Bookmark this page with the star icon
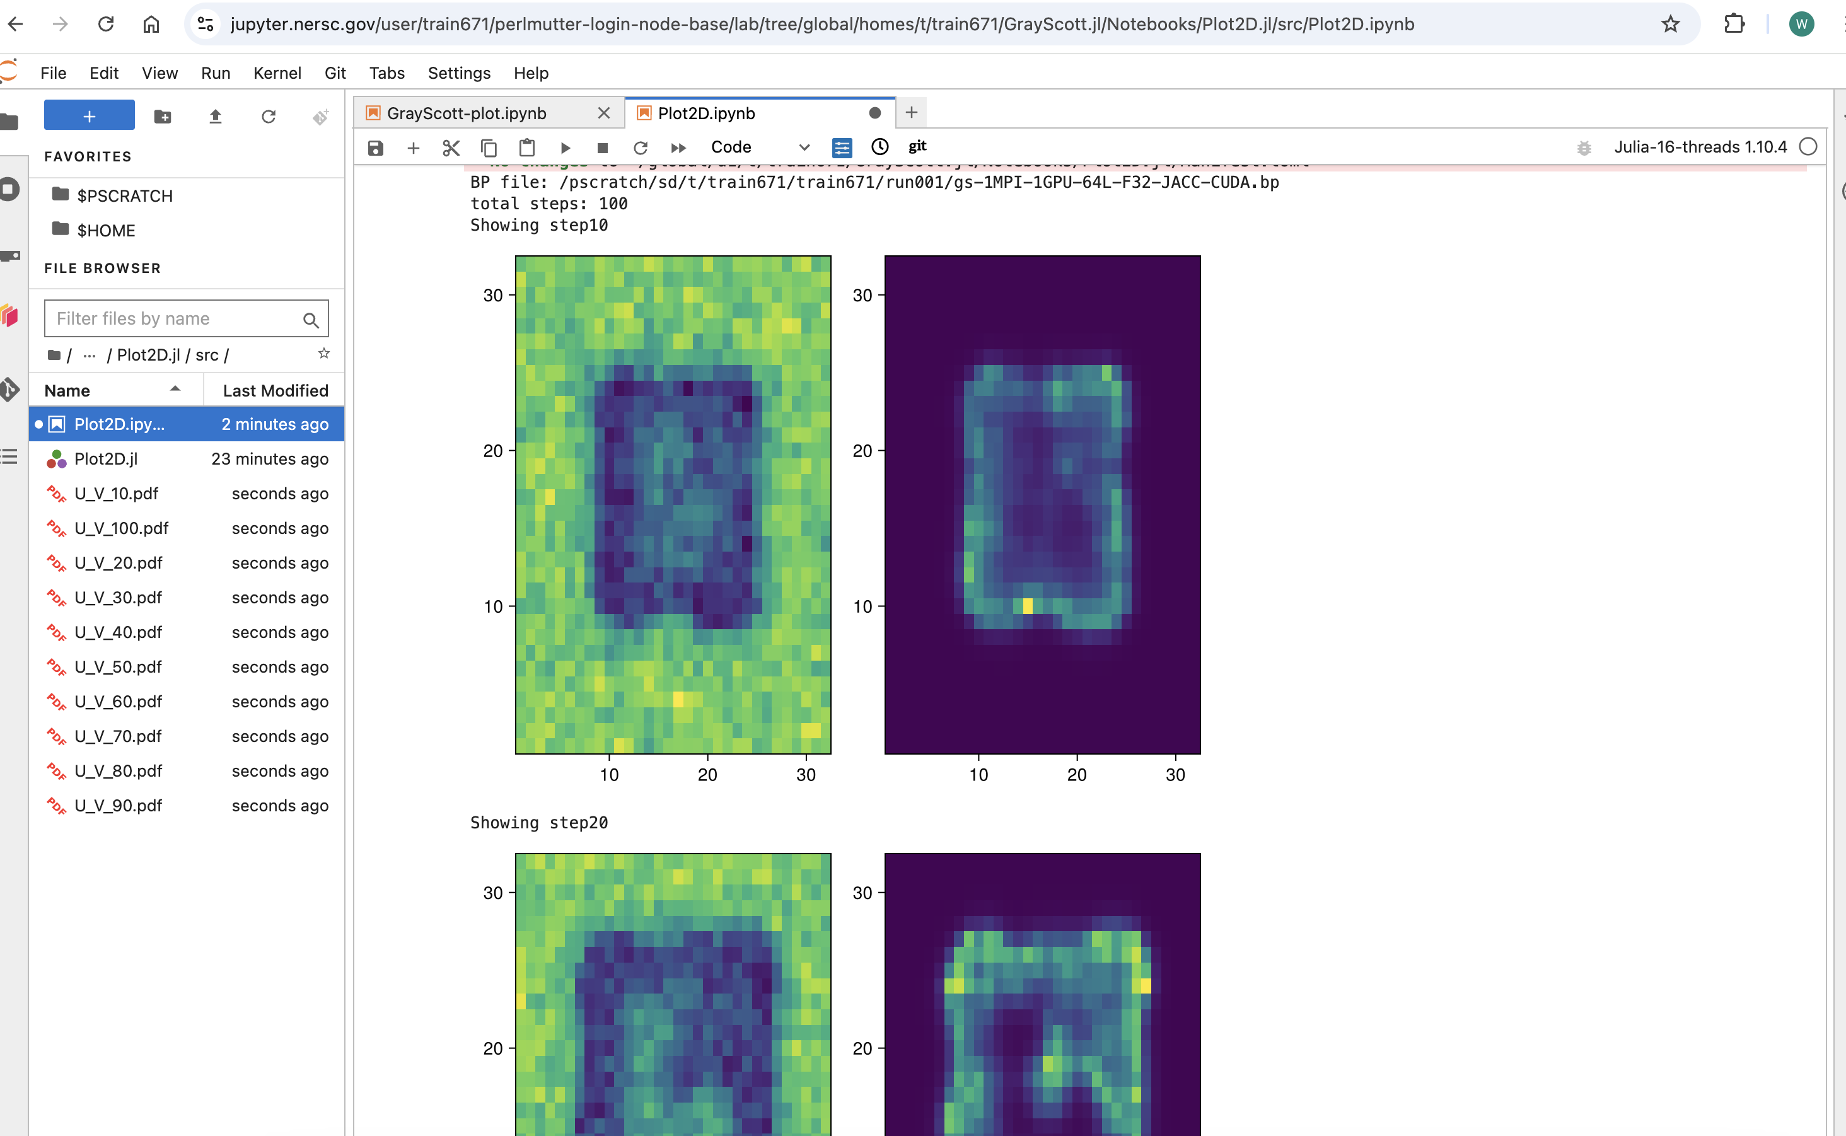Screen dimensions: 1846x1136 [1670, 24]
